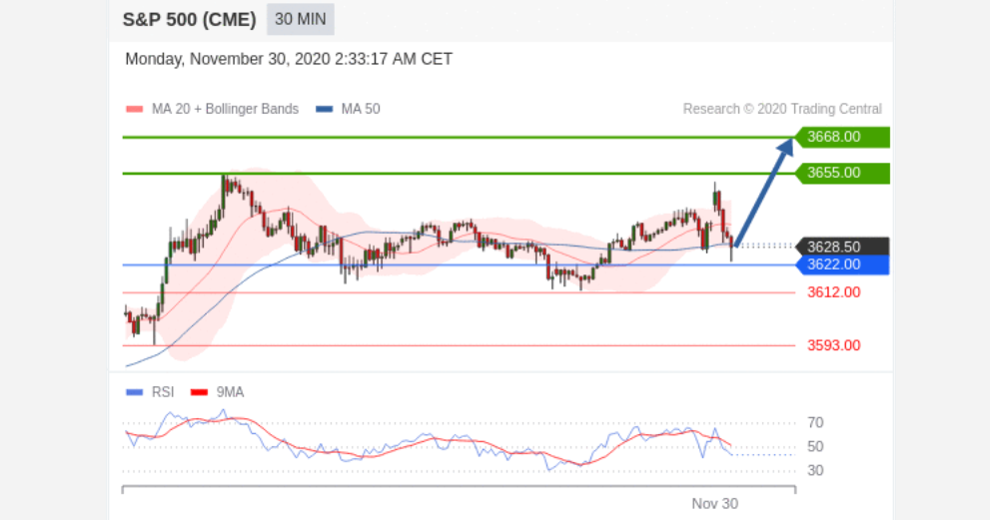Click the 3593.00 red support value
Screen dimensions: 990x520
coord(834,345)
